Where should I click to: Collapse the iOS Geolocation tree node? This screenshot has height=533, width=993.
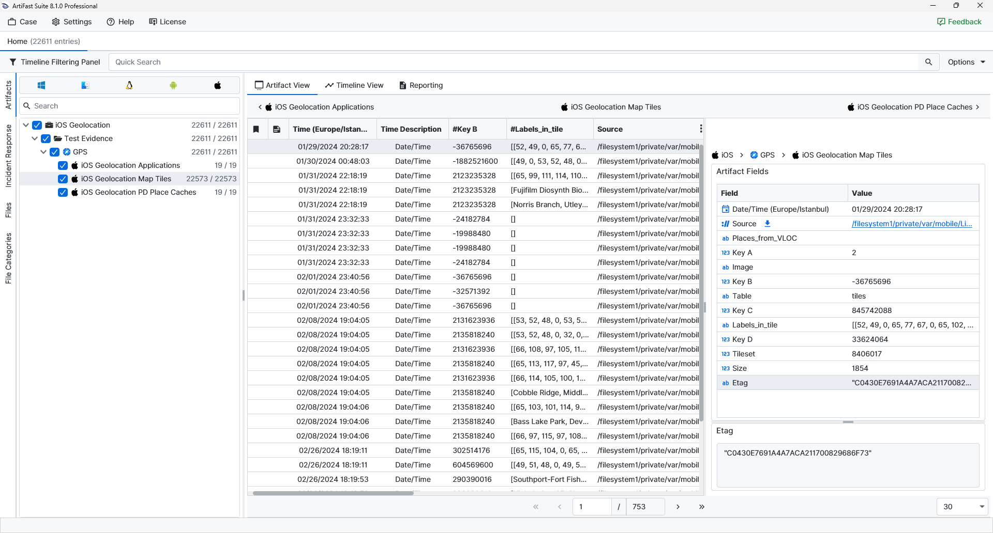pyautogui.click(x=26, y=125)
